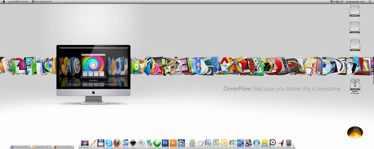Open the teal splatter dock icon
The height and width of the screenshot is (149, 374).
149,143
